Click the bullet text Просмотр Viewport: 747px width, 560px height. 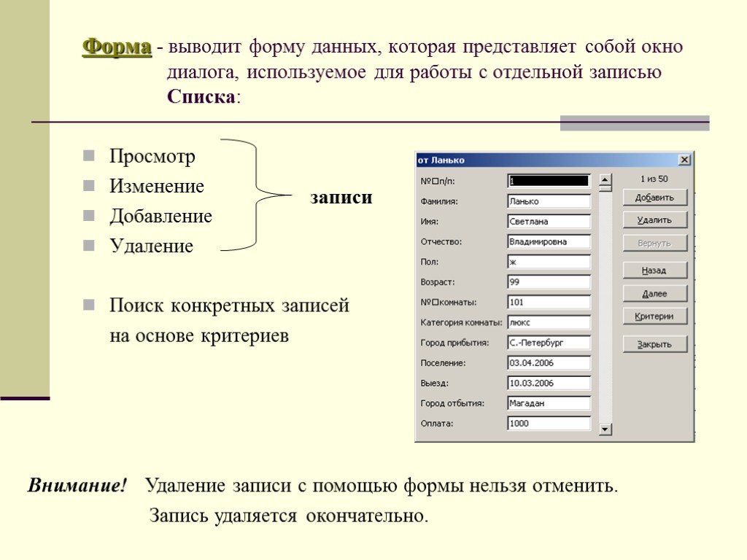click(x=152, y=156)
